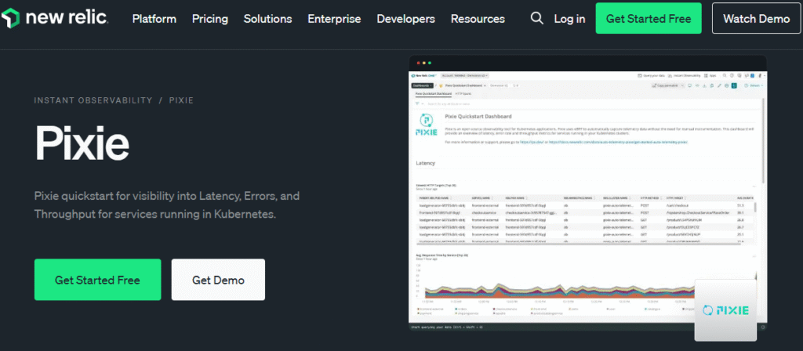Expand the Developers menu
The height and width of the screenshot is (351, 803).
click(x=405, y=18)
